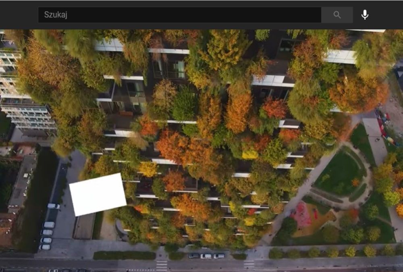Click the three cars parked by the street
403x272 pixels.
(206, 256)
